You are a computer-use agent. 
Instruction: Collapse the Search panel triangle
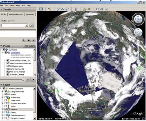click(1, 9)
